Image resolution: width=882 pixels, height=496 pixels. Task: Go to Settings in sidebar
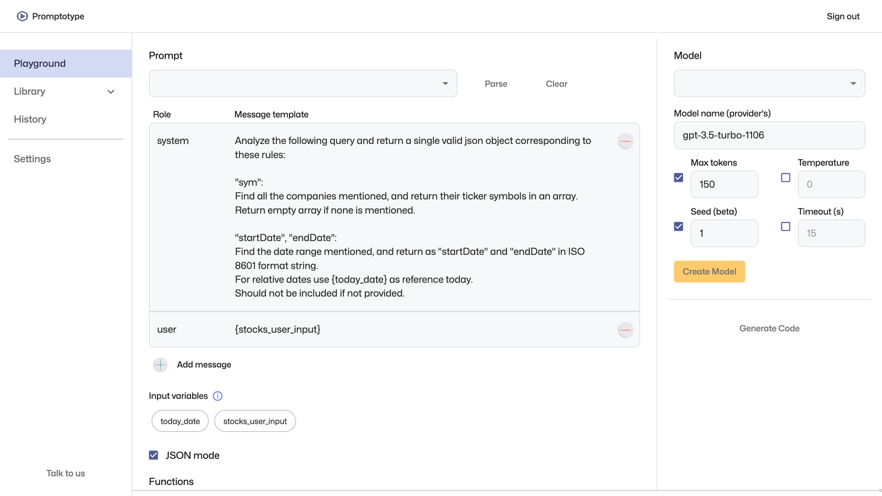click(x=32, y=159)
